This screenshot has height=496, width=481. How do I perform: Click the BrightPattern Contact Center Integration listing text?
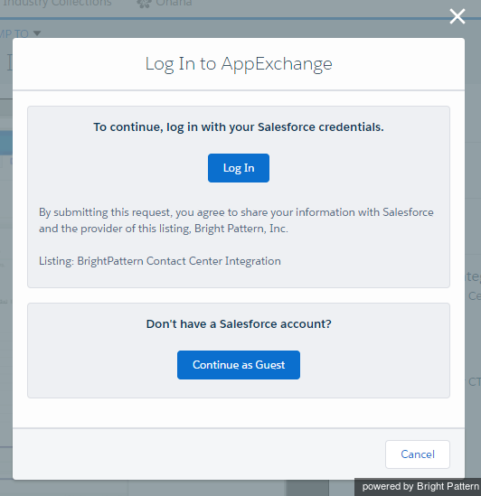coord(179,261)
